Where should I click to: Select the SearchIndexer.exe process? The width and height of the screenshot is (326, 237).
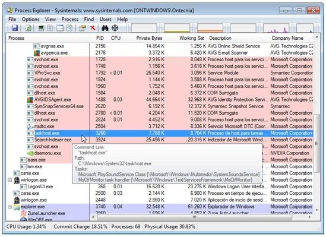point(53,140)
